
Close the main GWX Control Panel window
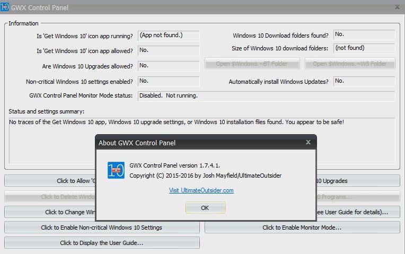click(397, 7)
